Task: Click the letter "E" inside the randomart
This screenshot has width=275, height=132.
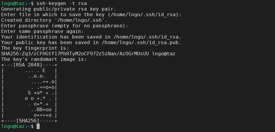Action: (x=44, y=71)
